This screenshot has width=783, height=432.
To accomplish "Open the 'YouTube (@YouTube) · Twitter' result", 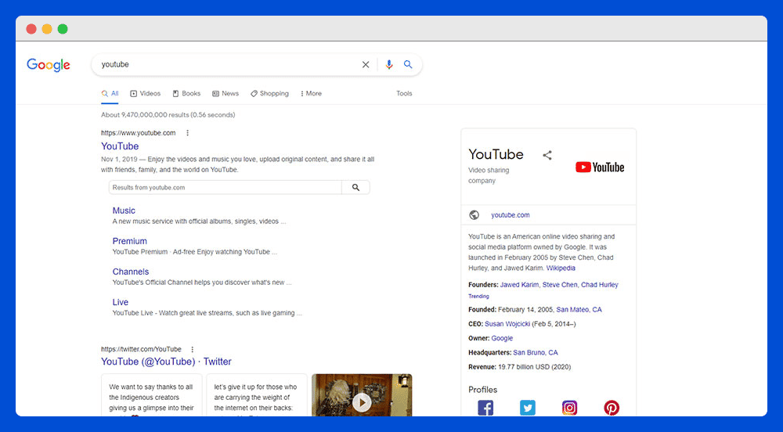I will (x=166, y=362).
